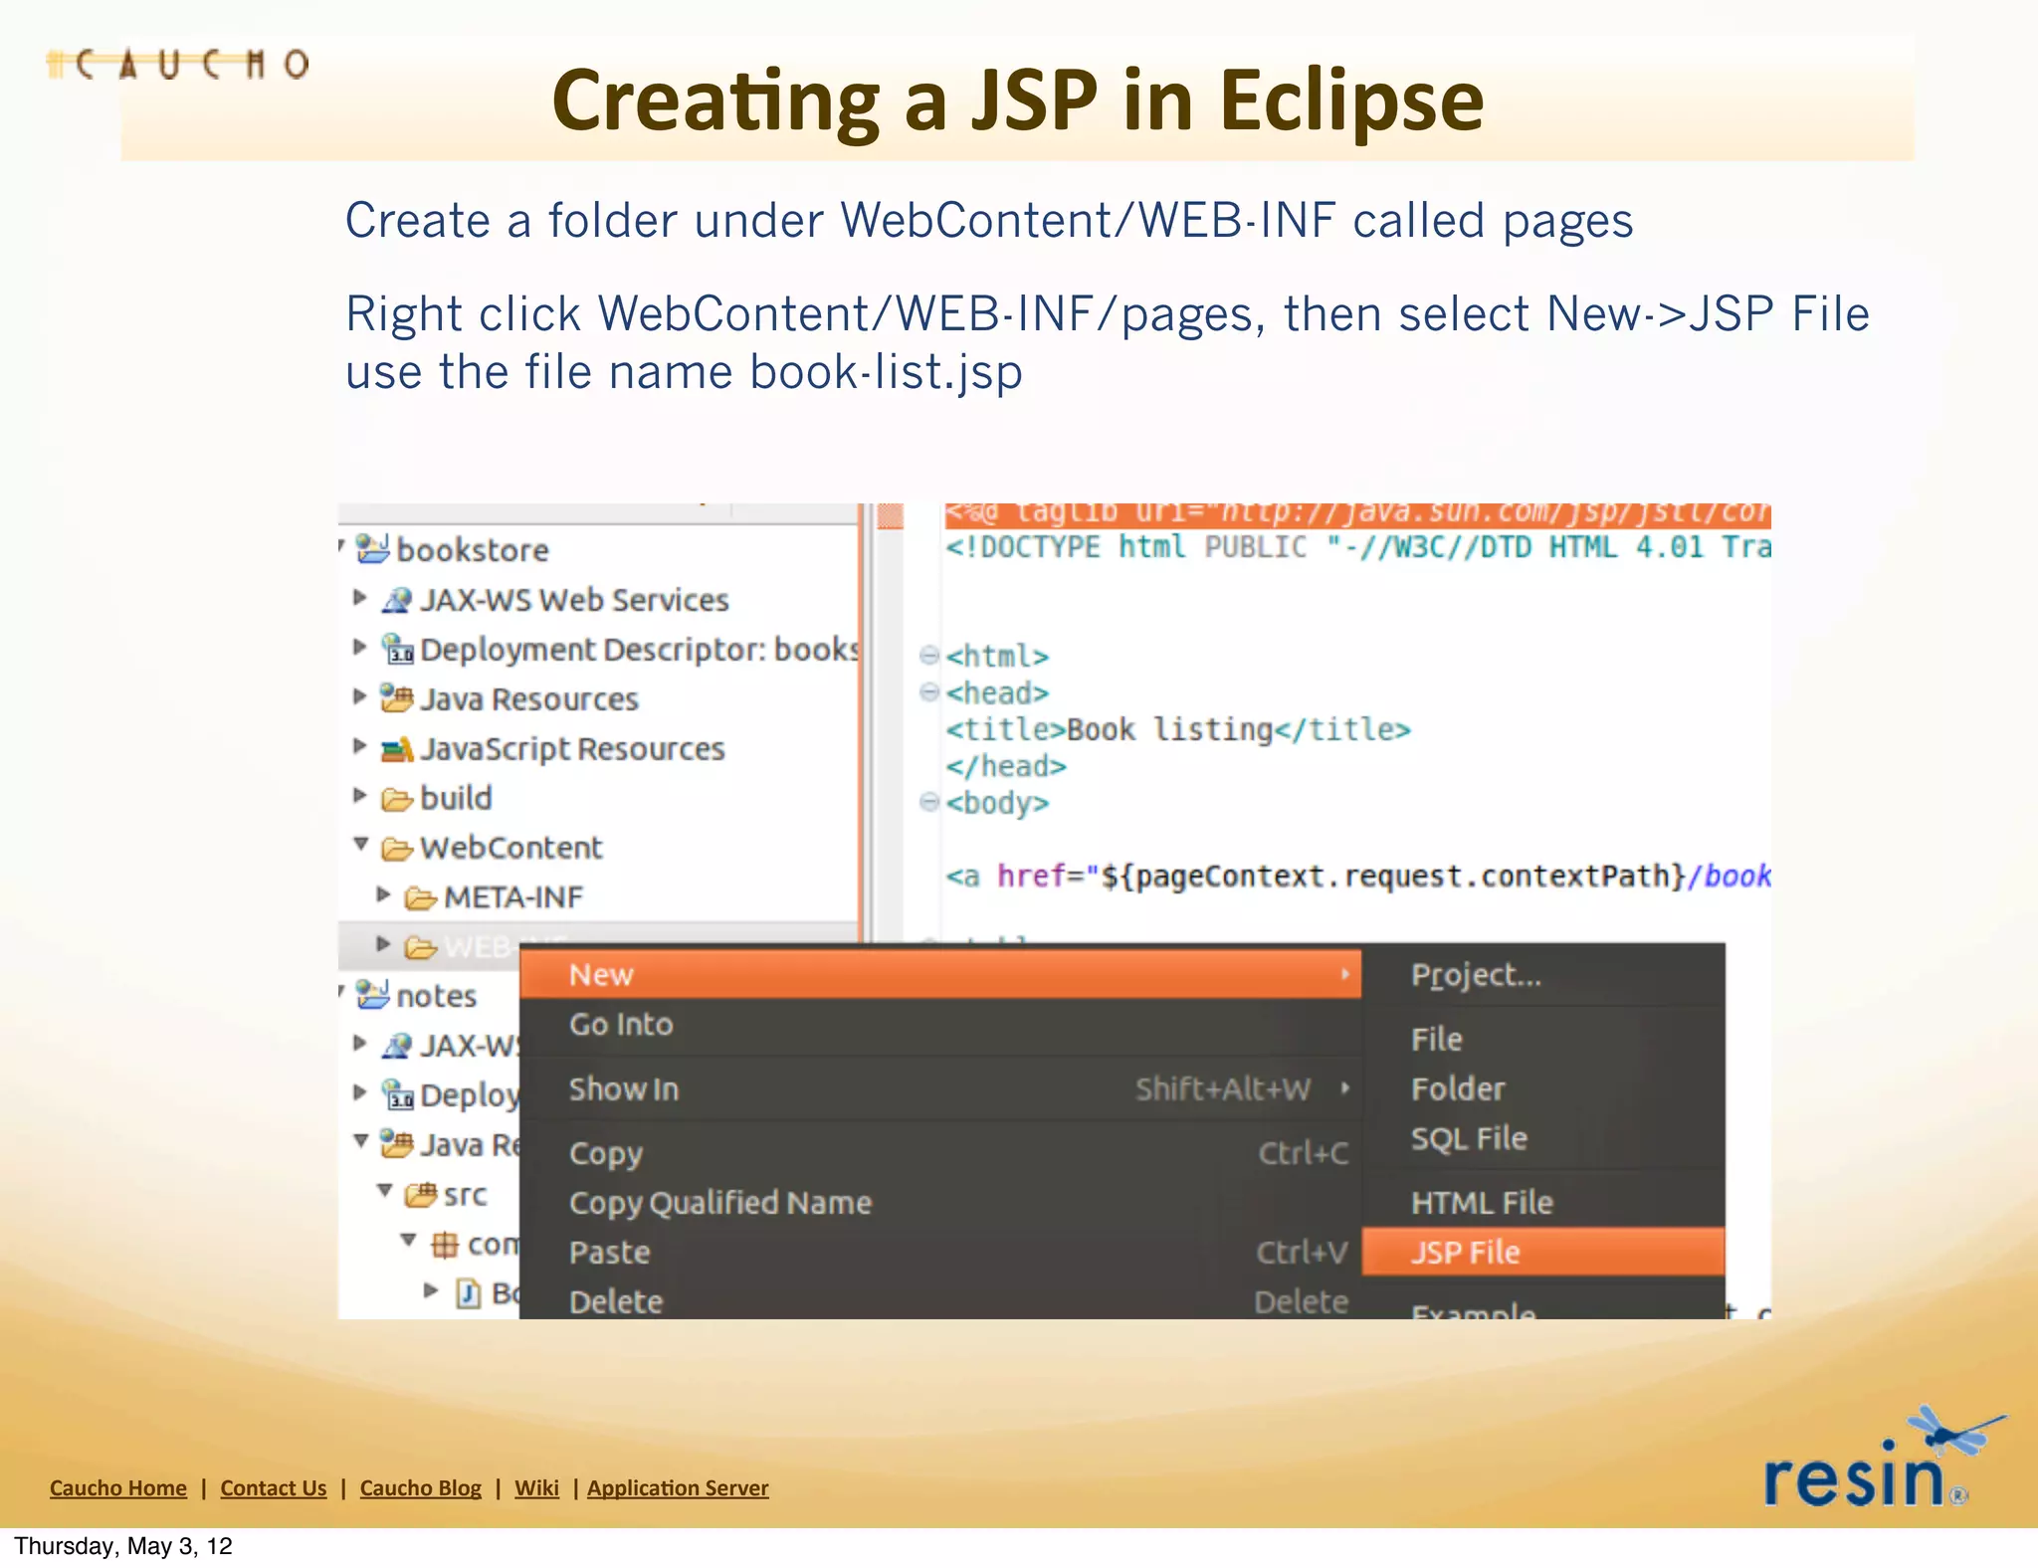Click the build folder icon
The image size is (2038, 1568).
point(396,798)
